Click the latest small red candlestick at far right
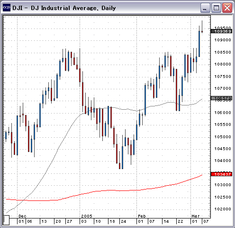 [x=202, y=32]
